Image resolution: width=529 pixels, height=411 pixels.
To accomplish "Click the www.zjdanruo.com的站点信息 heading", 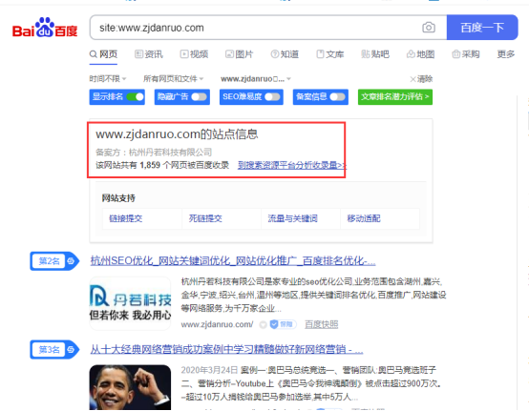I will (177, 134).
